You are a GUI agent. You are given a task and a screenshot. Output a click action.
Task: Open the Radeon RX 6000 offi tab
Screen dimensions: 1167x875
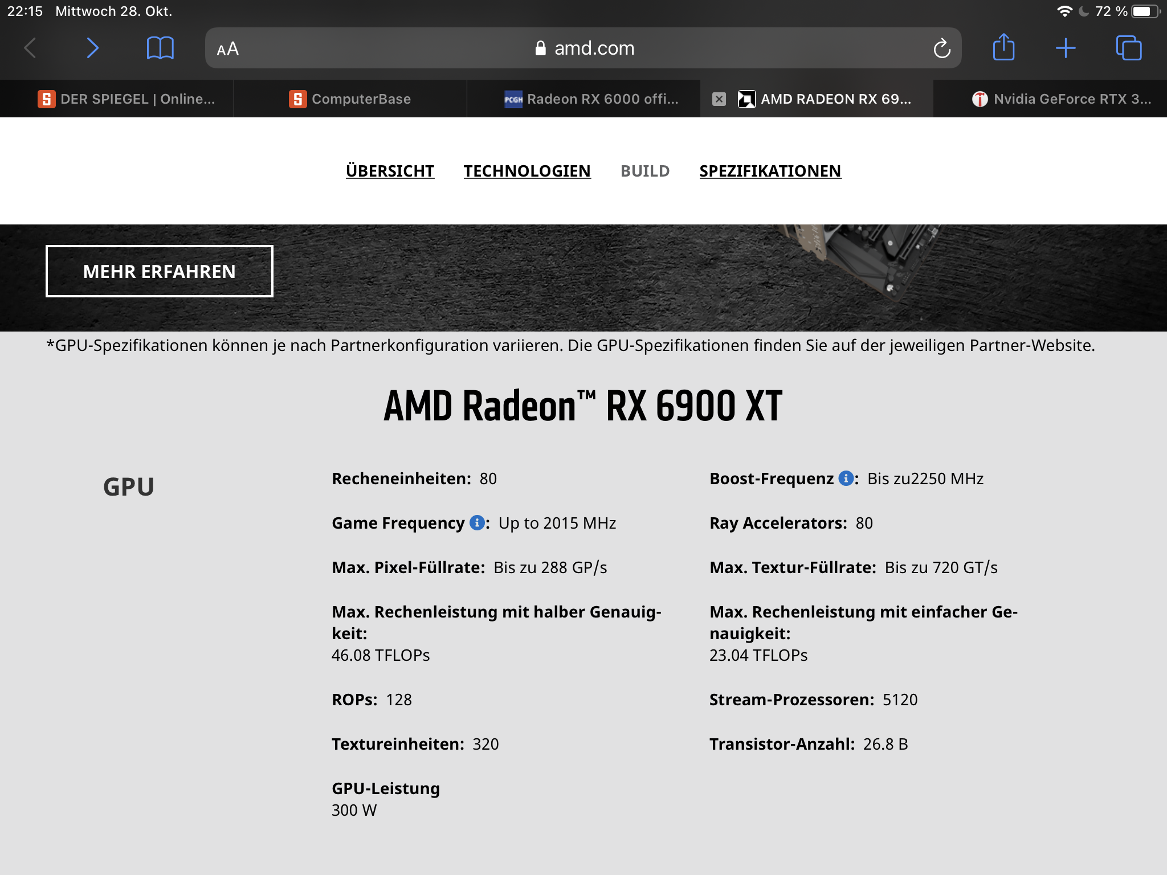pyautogui.click(x=591, y=99)
